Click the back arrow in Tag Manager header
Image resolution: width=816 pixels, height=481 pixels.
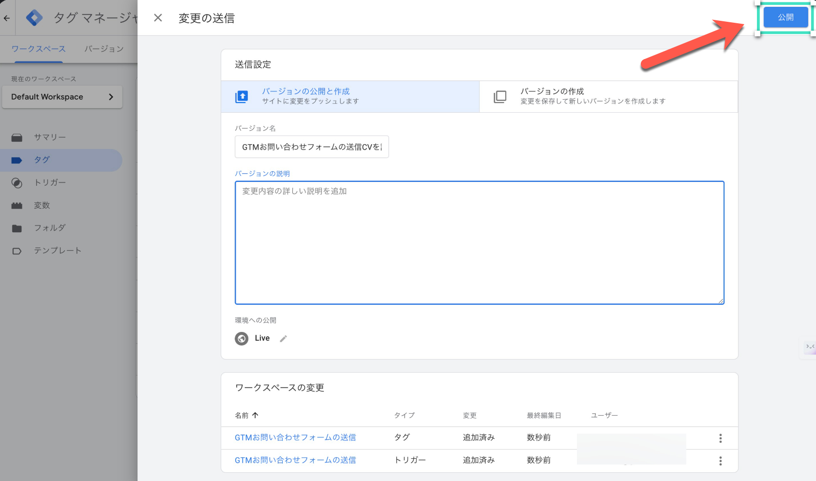[x=7, y=18]
